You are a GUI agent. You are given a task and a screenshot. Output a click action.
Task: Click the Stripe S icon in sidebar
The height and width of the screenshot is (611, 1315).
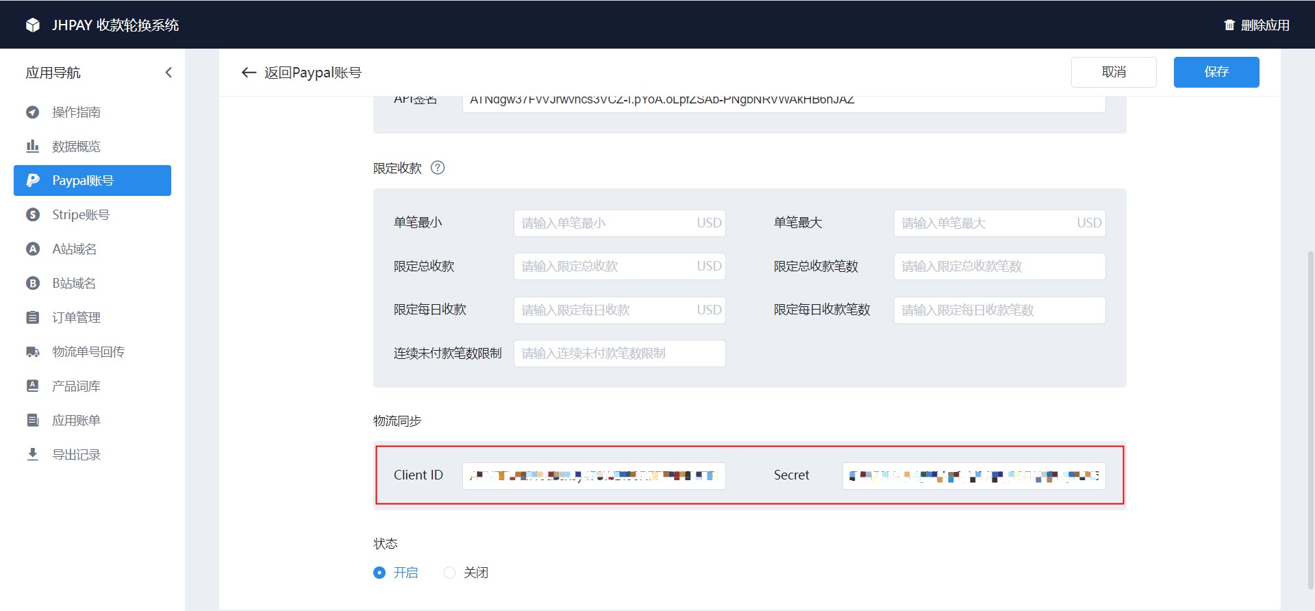(33, 215)
